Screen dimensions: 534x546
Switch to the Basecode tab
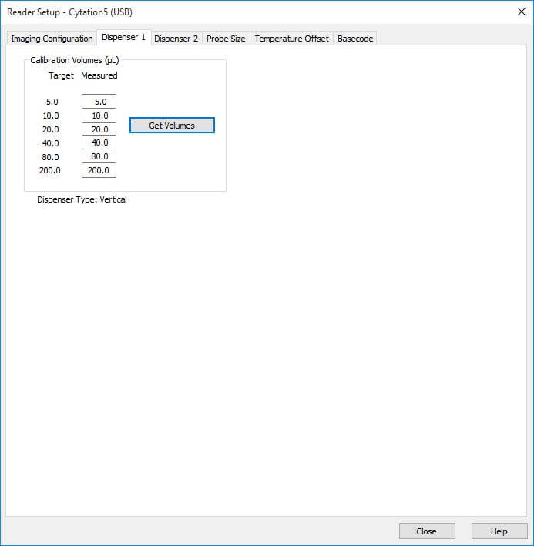click(355, 39)
